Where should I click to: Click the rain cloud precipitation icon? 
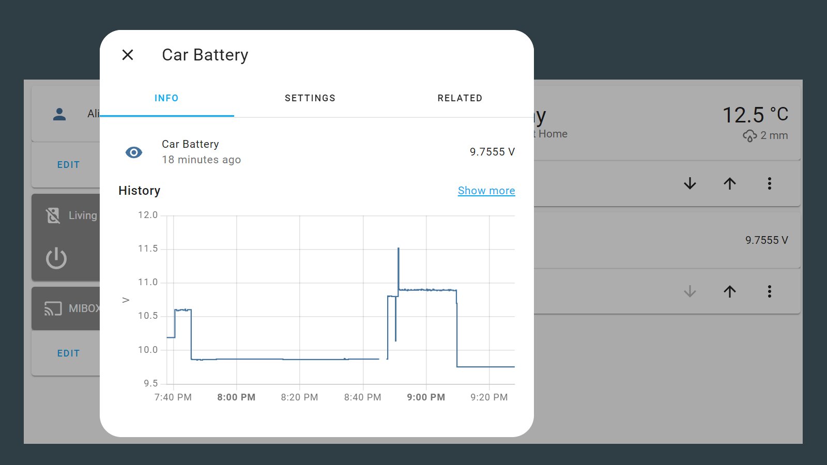pyautogui.click(x=749, y=136)
